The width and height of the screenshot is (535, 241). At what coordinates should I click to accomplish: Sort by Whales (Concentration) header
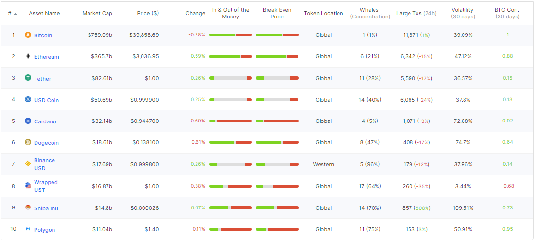pyautogui.click(x=370, y=13)
